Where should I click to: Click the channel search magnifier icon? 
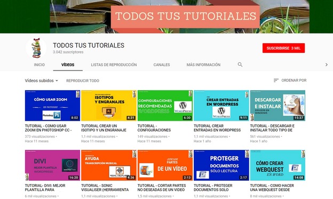[x=240, y=65]
